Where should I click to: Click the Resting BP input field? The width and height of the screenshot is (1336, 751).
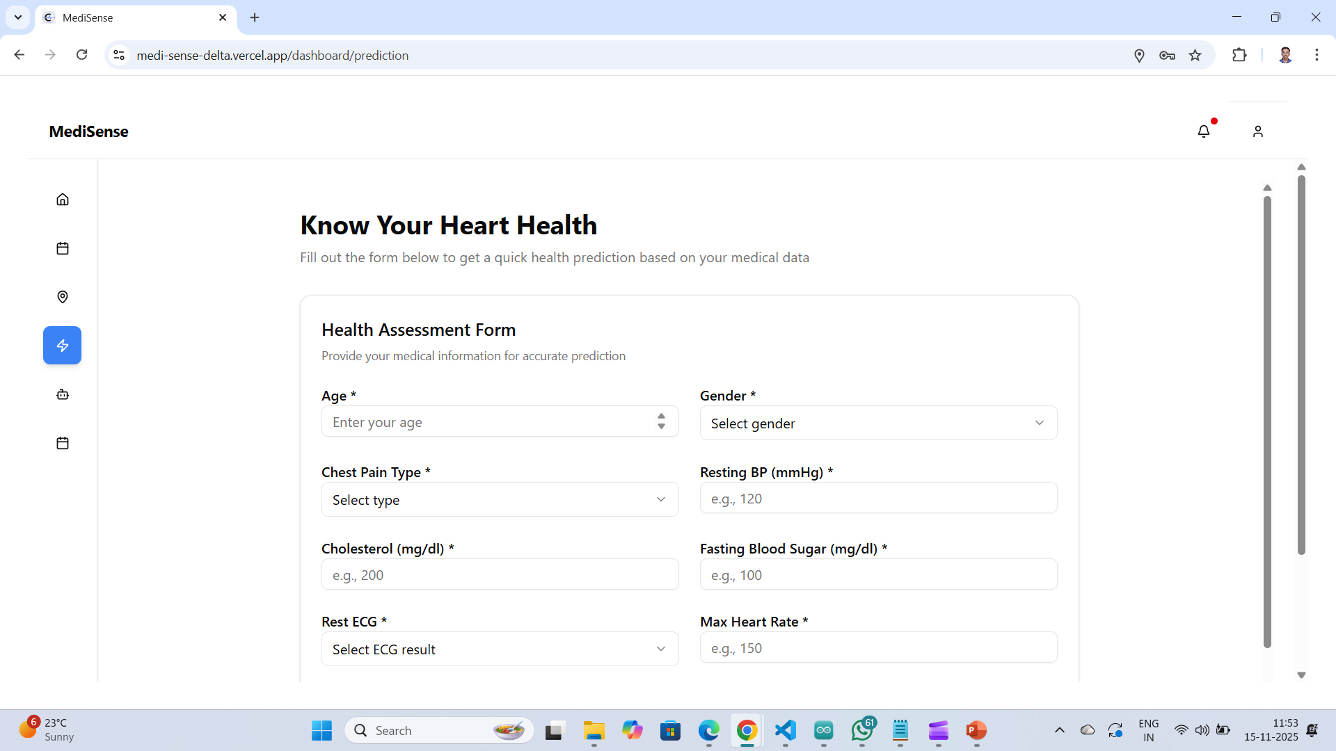pos(877,498)
